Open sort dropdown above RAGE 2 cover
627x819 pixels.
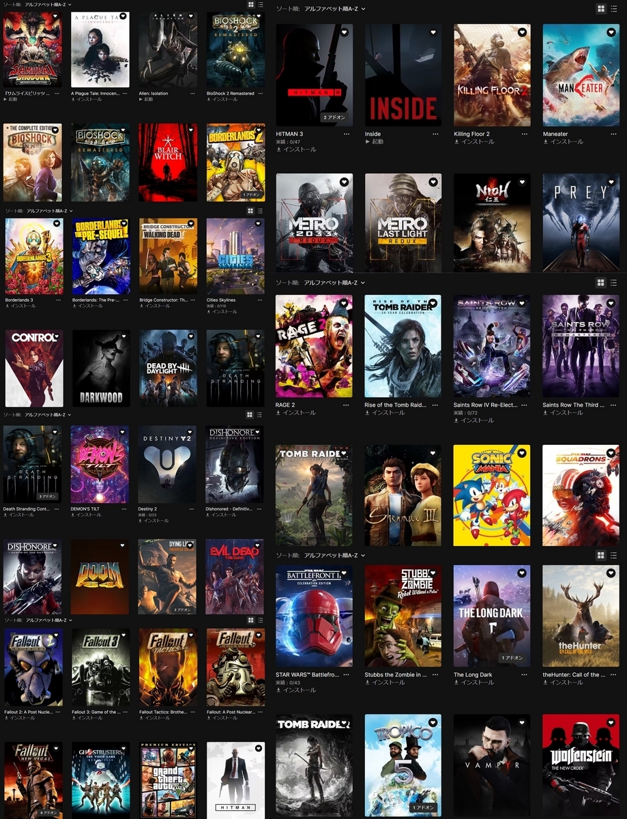pyautogui.click(x=334, y=283)
